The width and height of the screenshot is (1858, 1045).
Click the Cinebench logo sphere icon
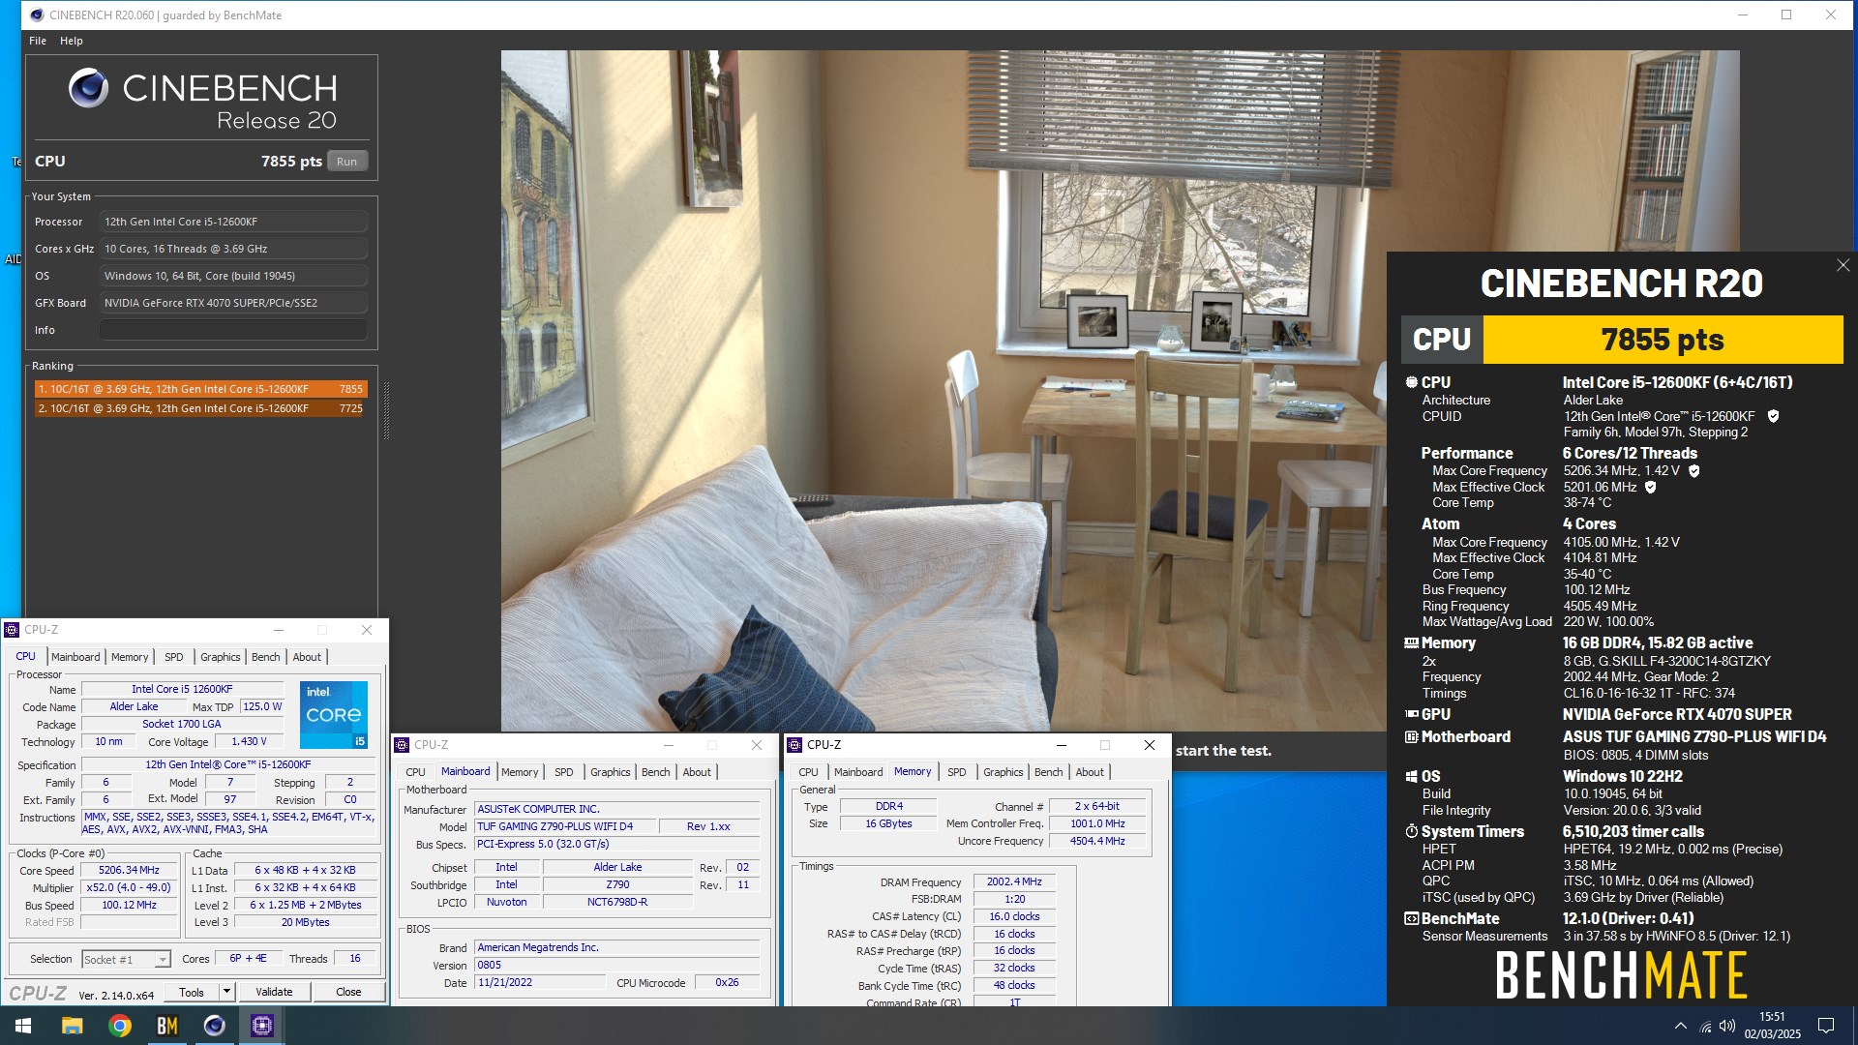89,88
